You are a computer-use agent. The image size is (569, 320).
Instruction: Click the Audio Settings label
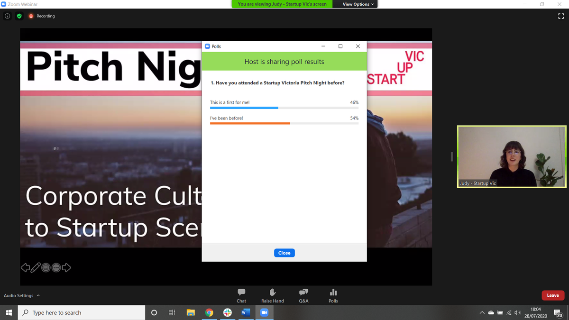[18, 295]
